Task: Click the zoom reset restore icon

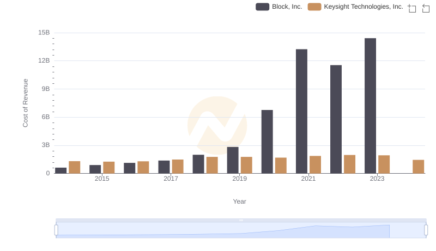Action: 426,8
